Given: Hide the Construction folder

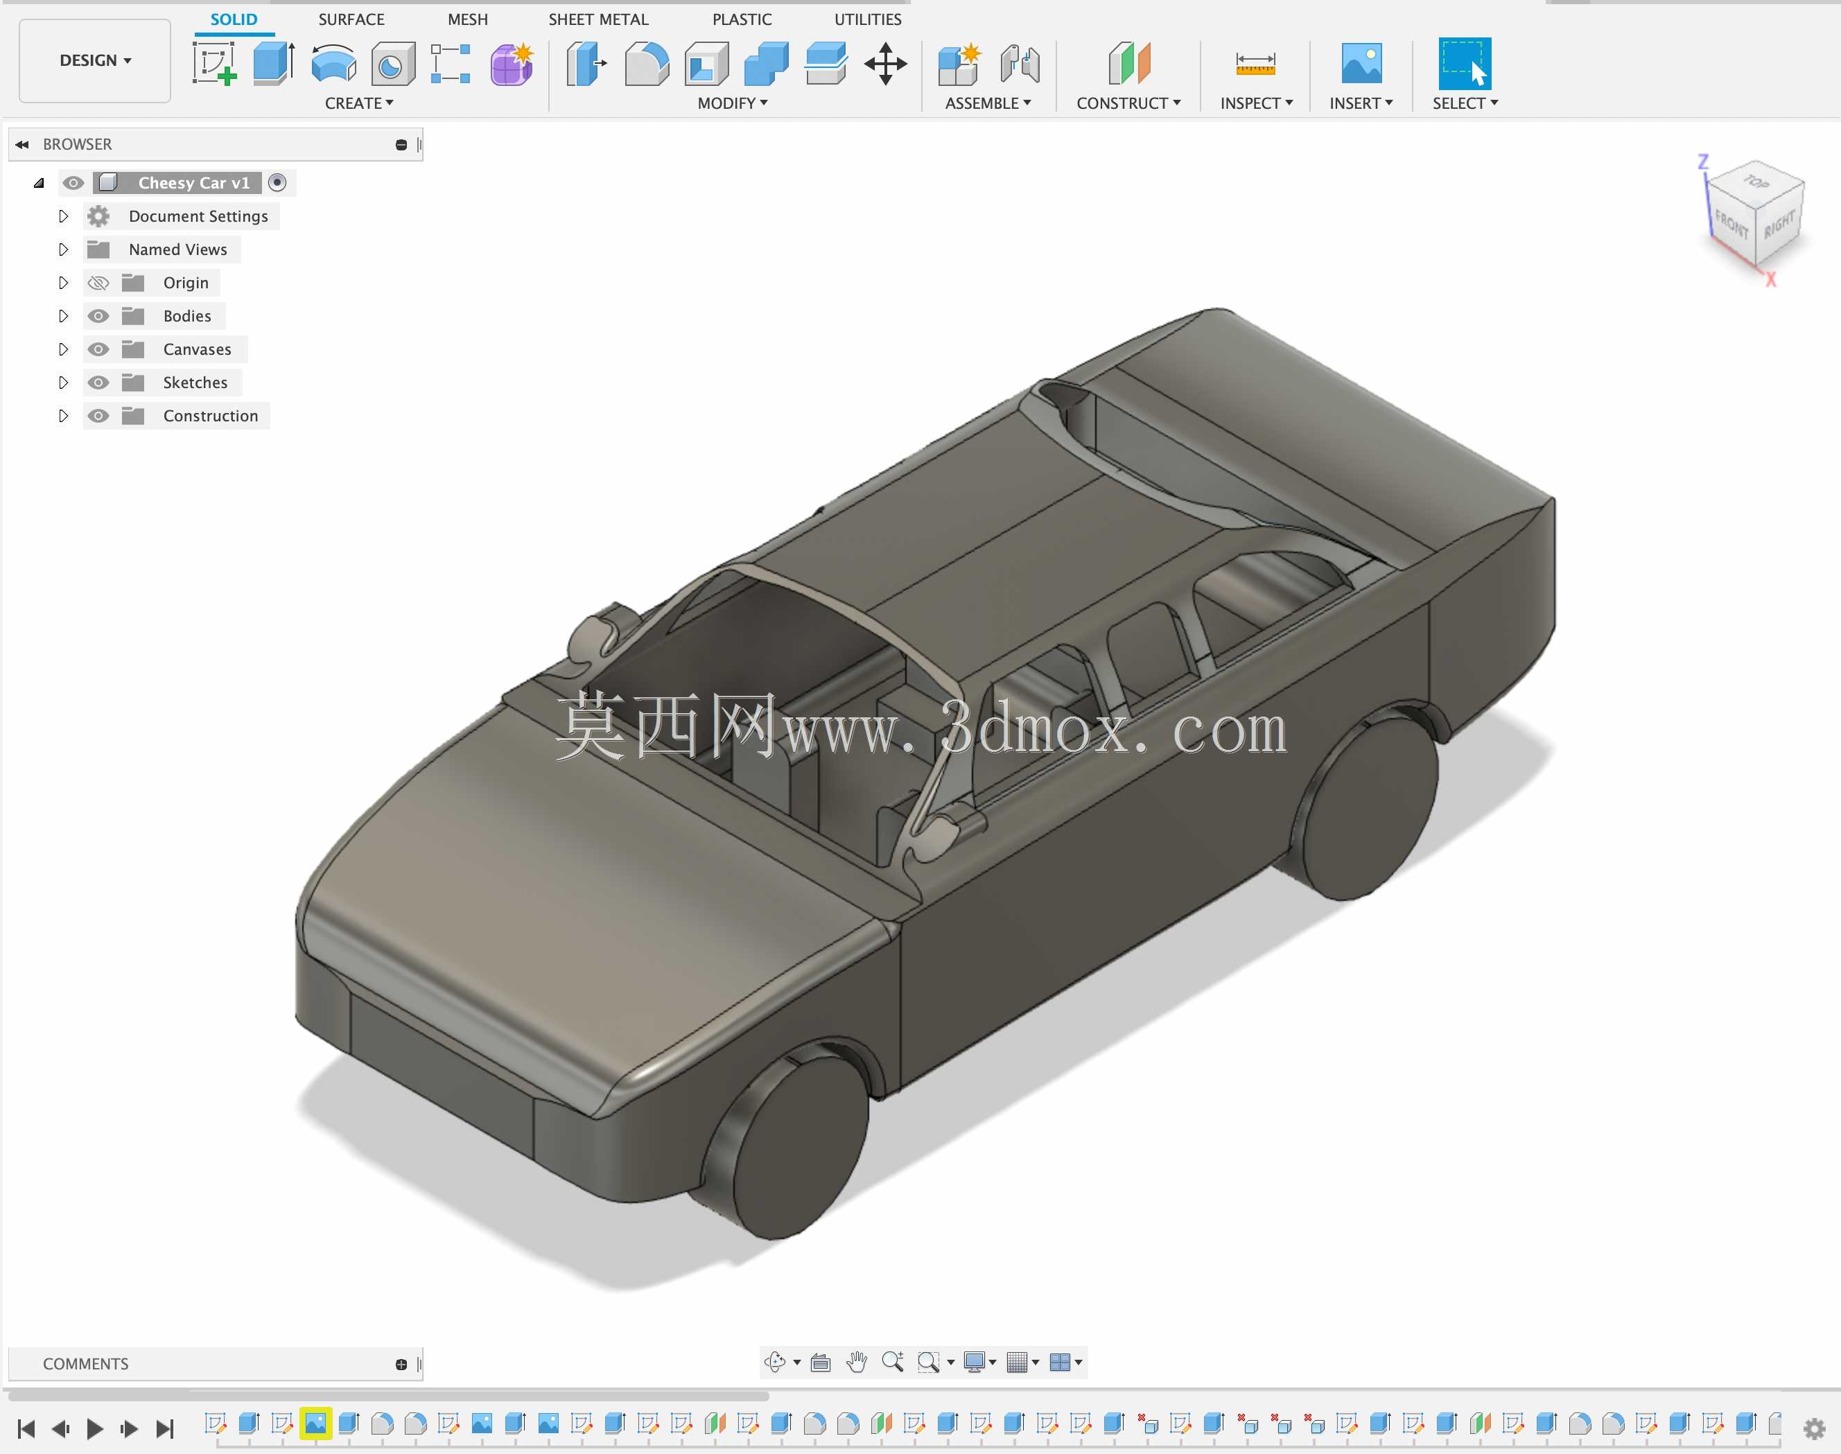Looking at the screenshot, I should (x=99, y=415).
